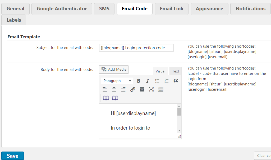Save the email template settings
Image resolution: width=271 pixels, height=160 pixels.
coord(12,156)
